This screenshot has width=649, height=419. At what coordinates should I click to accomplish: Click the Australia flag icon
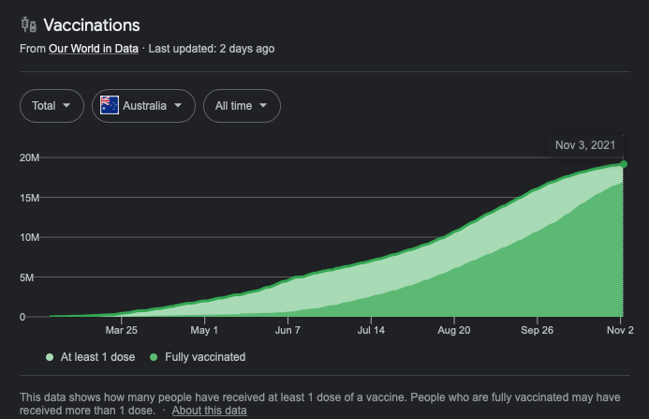(110, 106)
